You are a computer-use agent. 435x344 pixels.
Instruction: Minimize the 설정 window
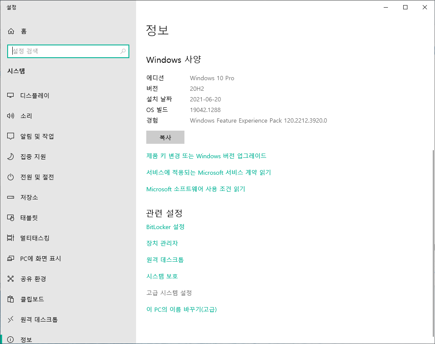(x=386, y=7)
